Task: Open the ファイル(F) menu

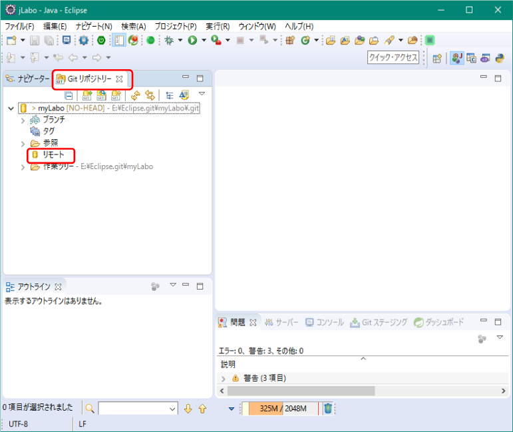Action: click(x=19, y=27)
